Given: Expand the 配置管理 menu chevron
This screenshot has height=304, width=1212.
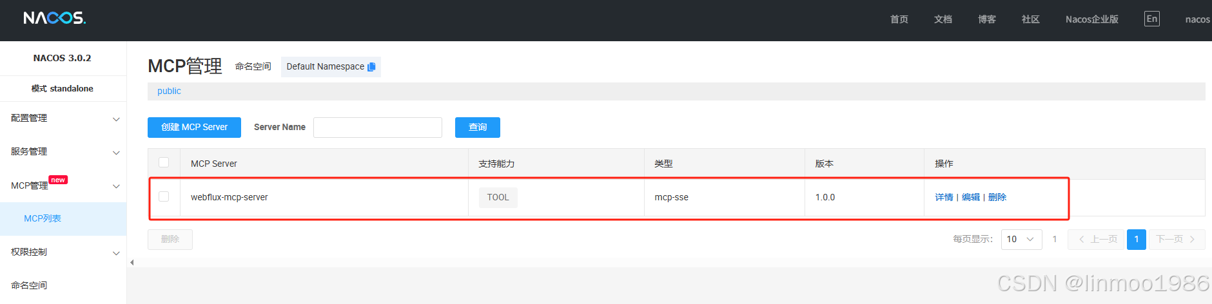Looking at the screenshot, I should point(116,119).
